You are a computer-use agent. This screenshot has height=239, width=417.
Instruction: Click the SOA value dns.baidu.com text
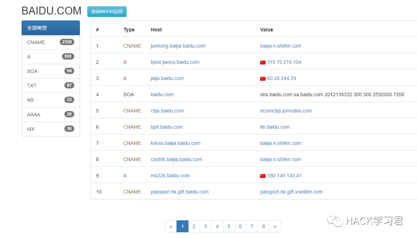tap(332, 95)
